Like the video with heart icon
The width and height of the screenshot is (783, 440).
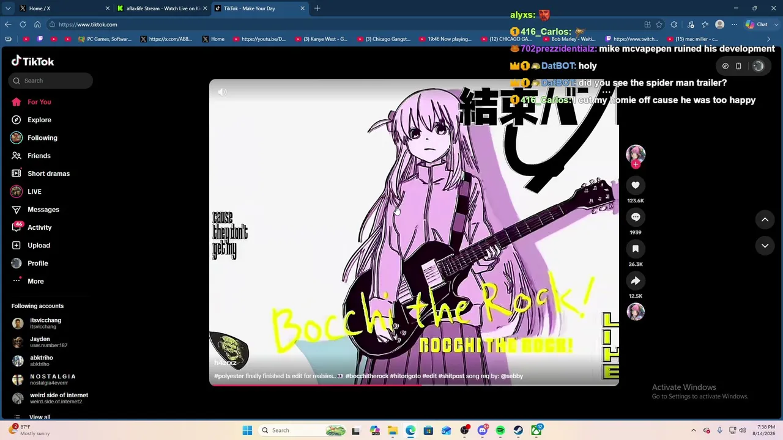point(636,185)
